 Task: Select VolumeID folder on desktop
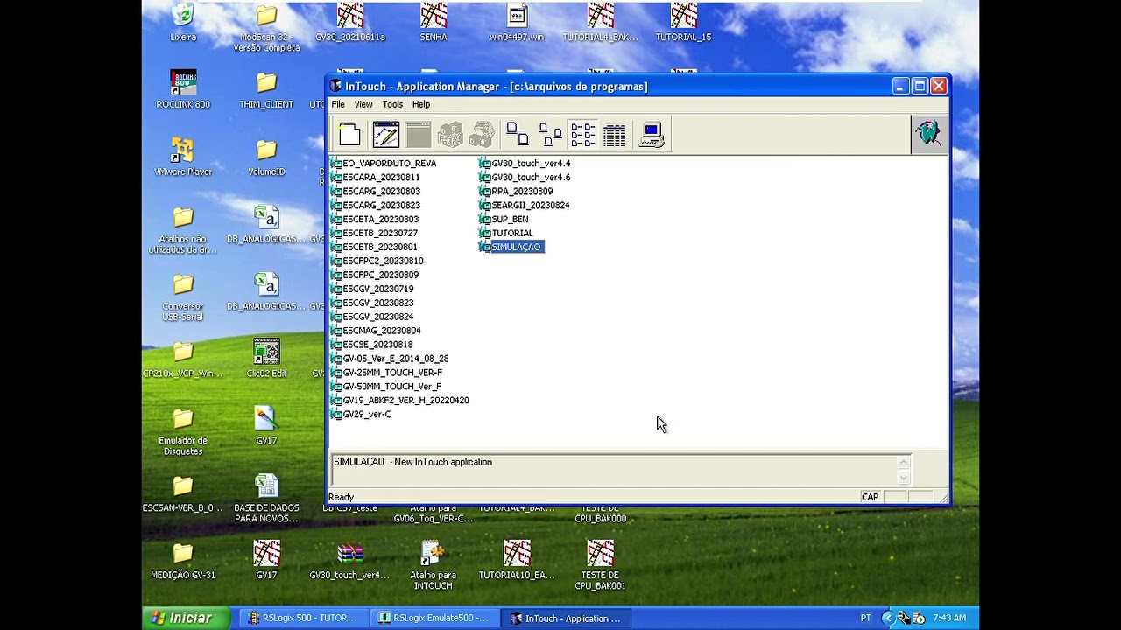[x=266, y=157]
